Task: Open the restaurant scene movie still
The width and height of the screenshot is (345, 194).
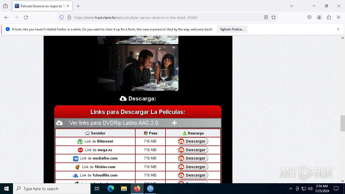Action: [x=138, y=68]
